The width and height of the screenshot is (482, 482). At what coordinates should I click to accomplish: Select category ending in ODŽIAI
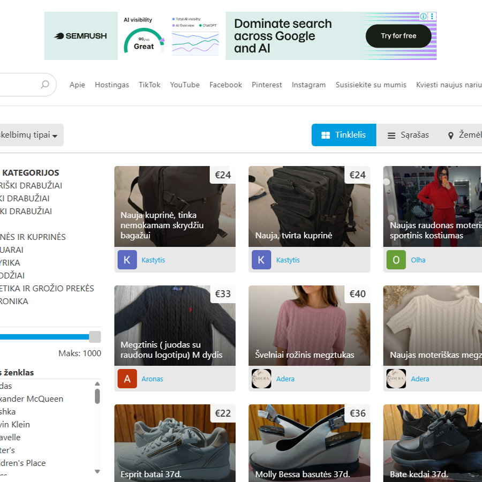[x=12, y=275]
